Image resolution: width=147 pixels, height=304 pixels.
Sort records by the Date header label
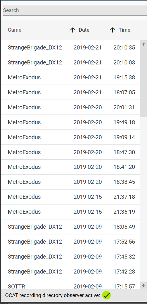click(84, 30)
